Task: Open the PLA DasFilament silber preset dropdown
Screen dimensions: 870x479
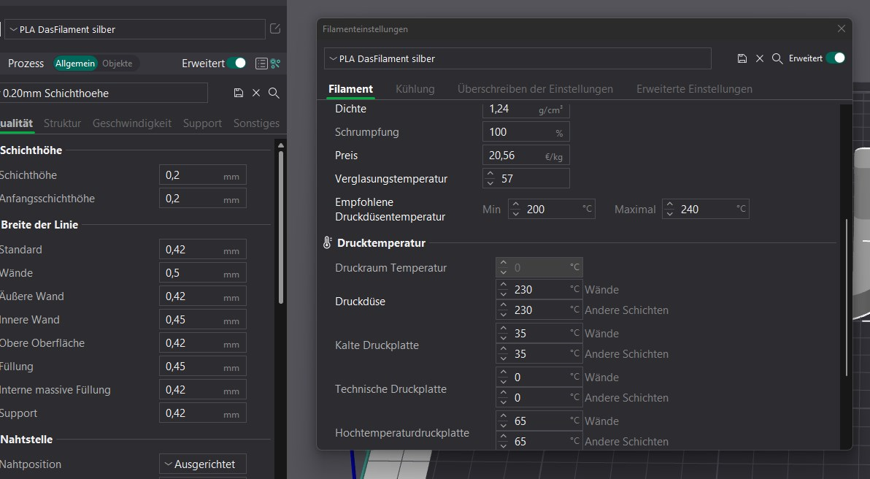Action: 135,29
